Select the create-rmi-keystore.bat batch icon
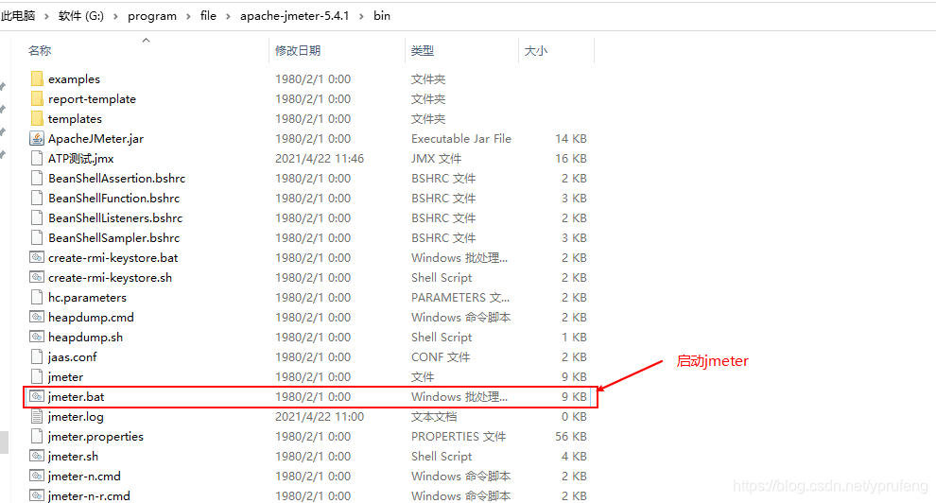936x503 pixels. [x=37, y=257]
